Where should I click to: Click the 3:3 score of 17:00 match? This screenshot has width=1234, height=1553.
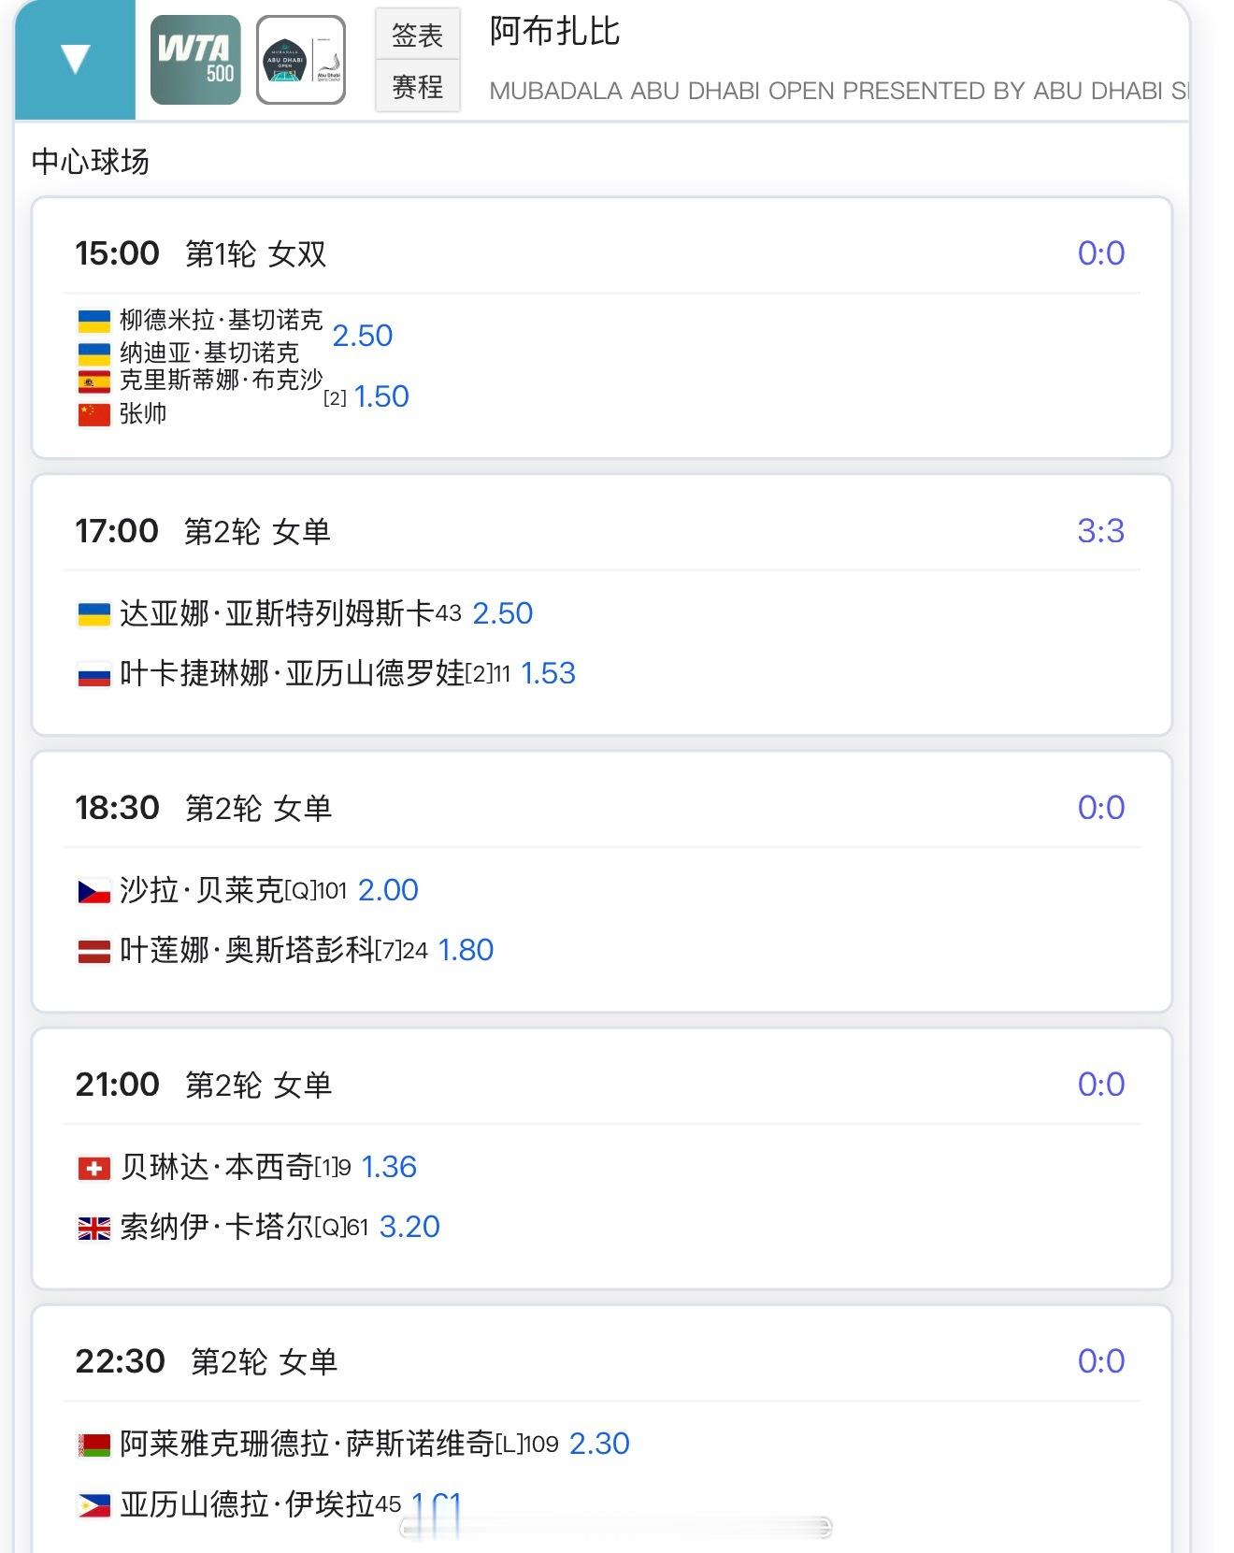click(1100, 531)
